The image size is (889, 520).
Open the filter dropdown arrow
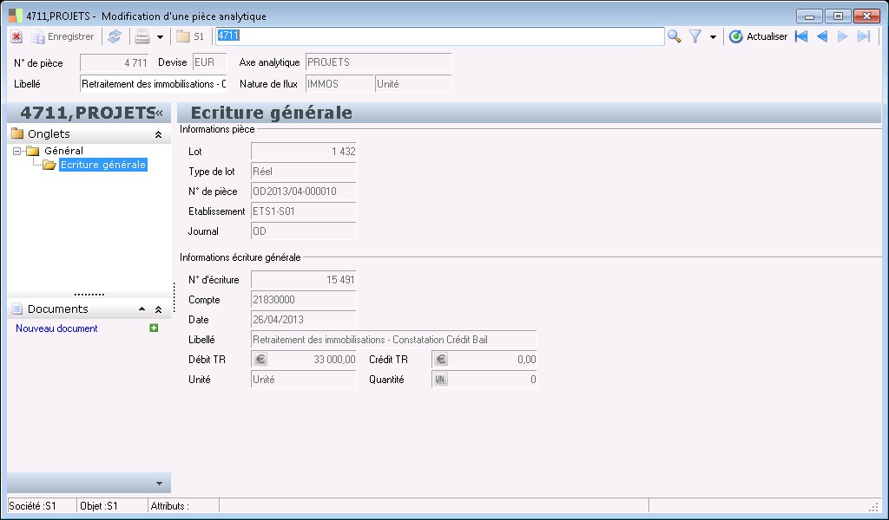713,37
